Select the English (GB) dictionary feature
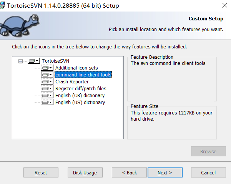Image resolution: width=231 pixels, height=184 pixels. (80, 96)
